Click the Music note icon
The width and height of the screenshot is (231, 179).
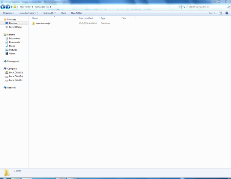coord(7,46)
